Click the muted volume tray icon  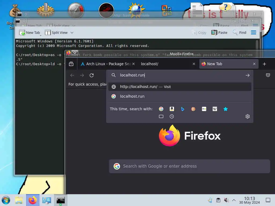coord(226,200)
